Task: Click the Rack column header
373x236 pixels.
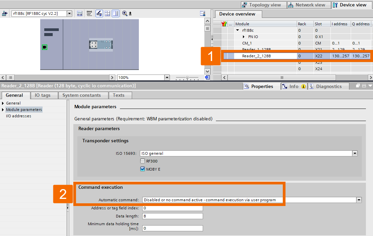Action: click(x=305, y=24)
